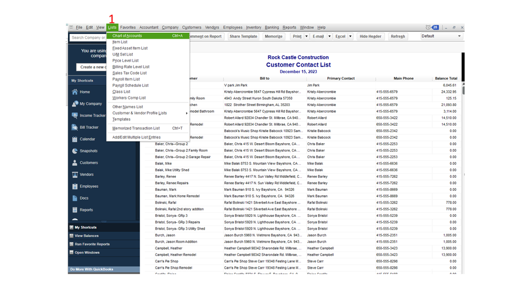Open the Default dropdown above the report
Screen dimensions: 531x298
point(442,36)
